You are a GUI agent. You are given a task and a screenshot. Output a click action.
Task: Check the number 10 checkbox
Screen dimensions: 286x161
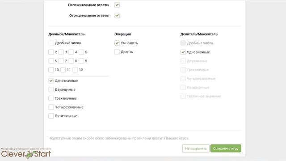tap(51, 70)
